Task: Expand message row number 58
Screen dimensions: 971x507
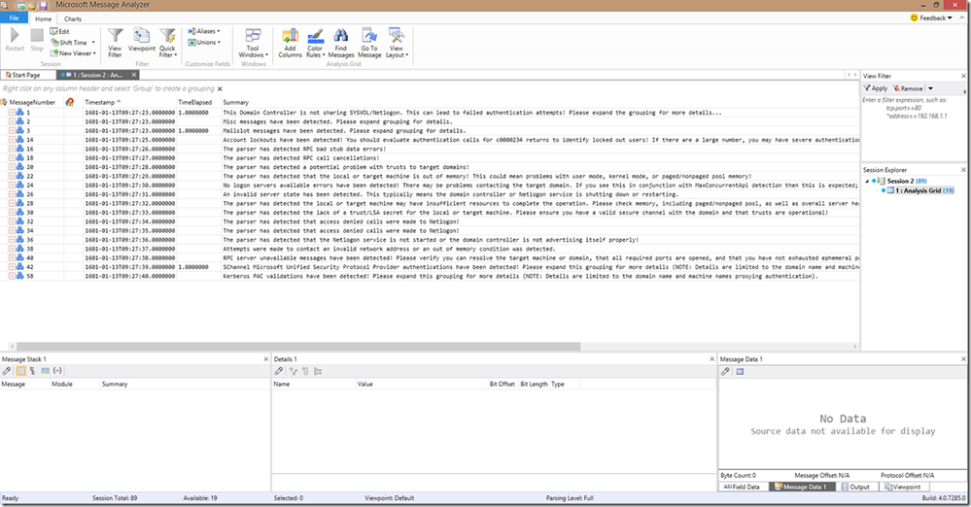Action: 12,276
